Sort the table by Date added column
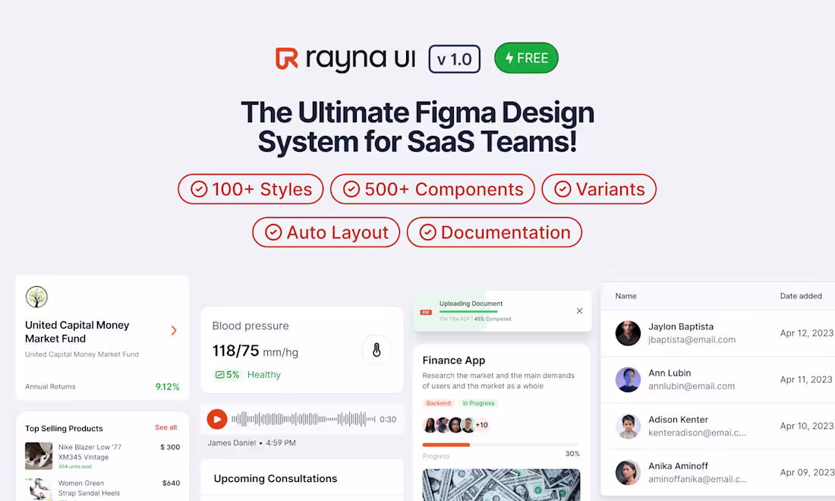 coord(801,296)
